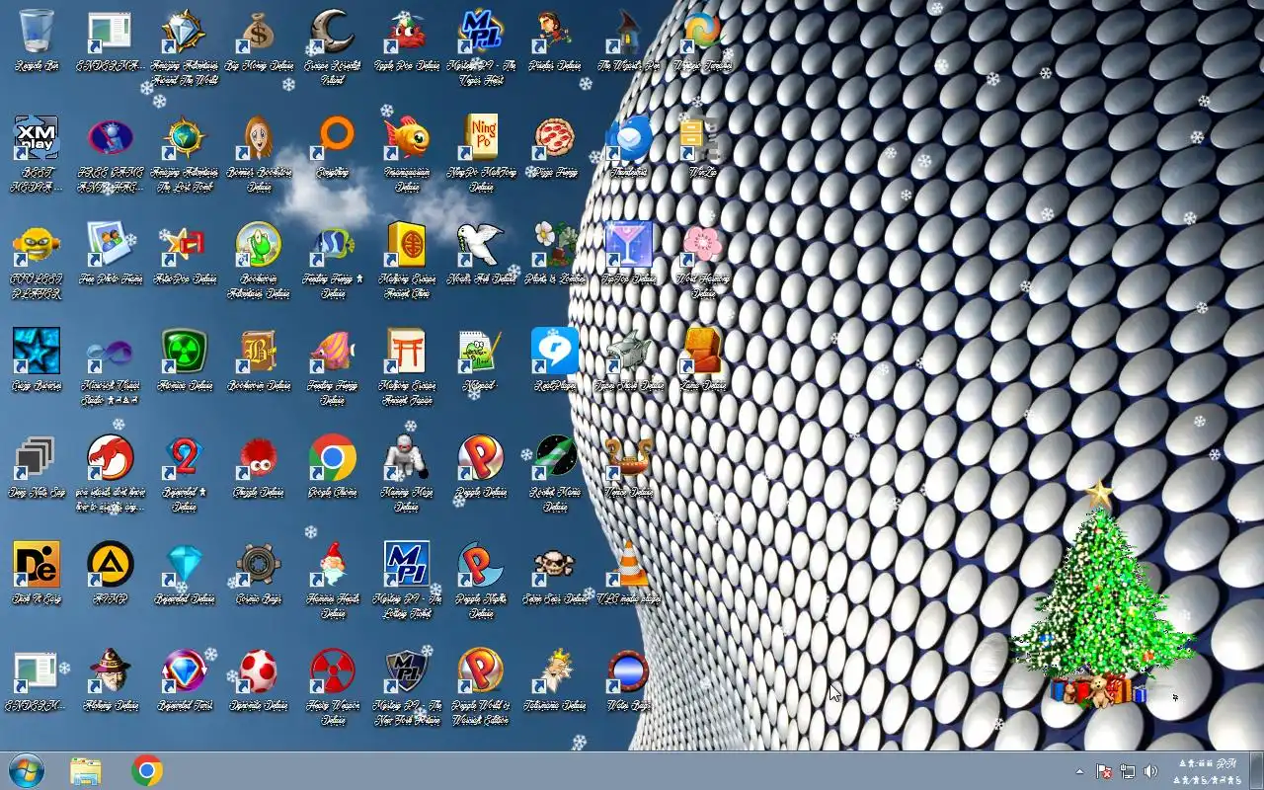The width and height of the screenshot is (1264, 790).
Task: Open Alchemy Deluxe wizard icon
Action: [111, 671]
